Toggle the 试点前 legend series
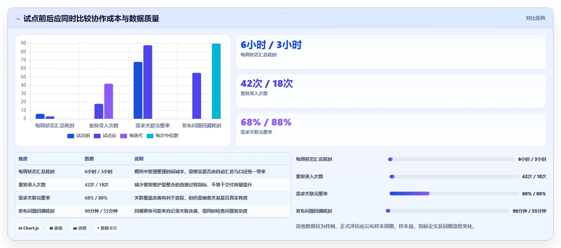 tap(79, 136)
